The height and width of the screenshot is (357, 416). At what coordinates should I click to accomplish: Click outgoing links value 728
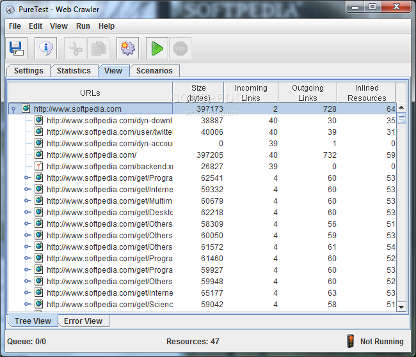[330, 109]
